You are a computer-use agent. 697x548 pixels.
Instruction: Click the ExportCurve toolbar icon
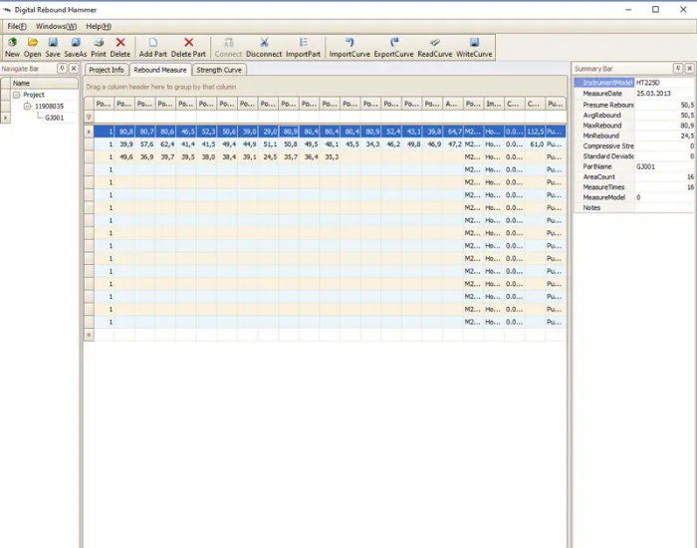394,43
